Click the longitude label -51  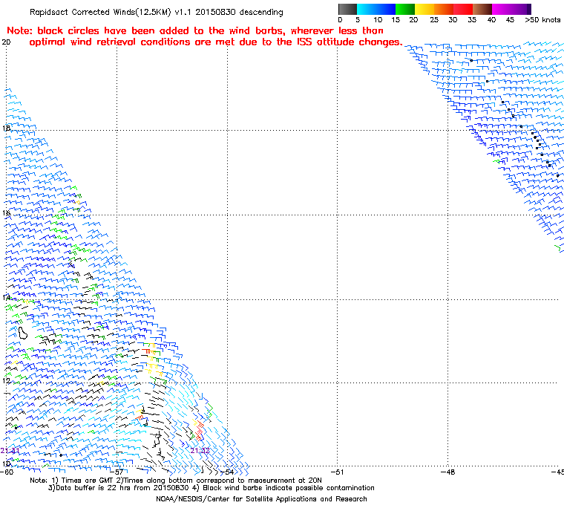pos(337,472)
